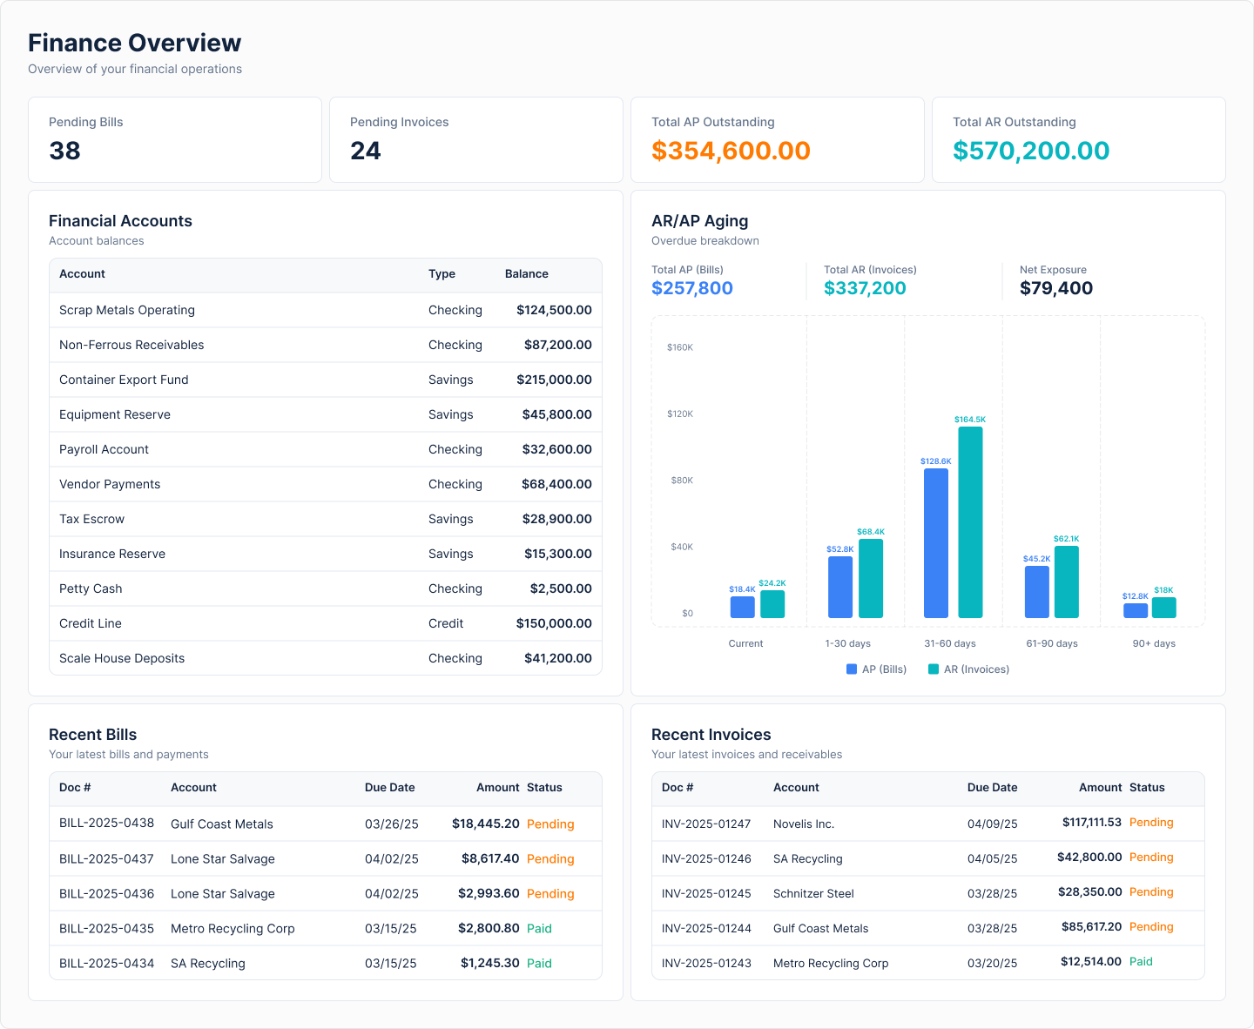Click the Net Exposure $79,400 value
The height and width of the screenshot is (1029, 1254).
1056,288
